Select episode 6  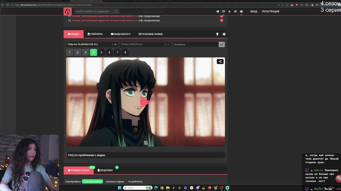point(109,52)
